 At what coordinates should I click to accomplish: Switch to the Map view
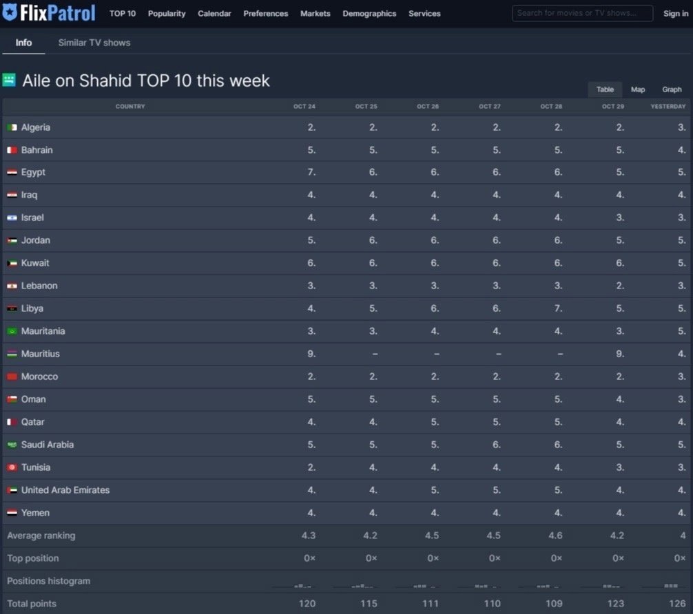click(x=638, y=89)
